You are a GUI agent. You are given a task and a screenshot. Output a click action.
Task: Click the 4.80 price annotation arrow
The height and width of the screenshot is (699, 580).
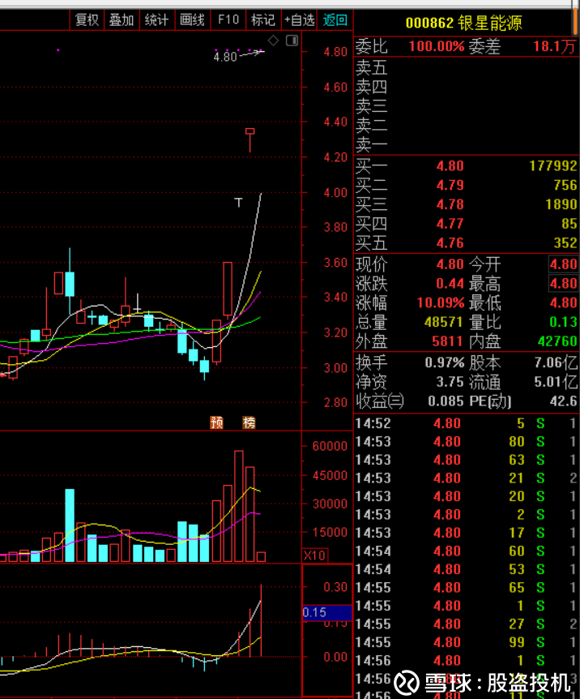coord(239,55)
